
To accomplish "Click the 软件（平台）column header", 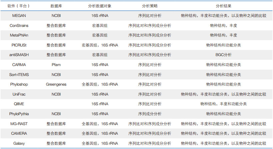I will [19, 6].
